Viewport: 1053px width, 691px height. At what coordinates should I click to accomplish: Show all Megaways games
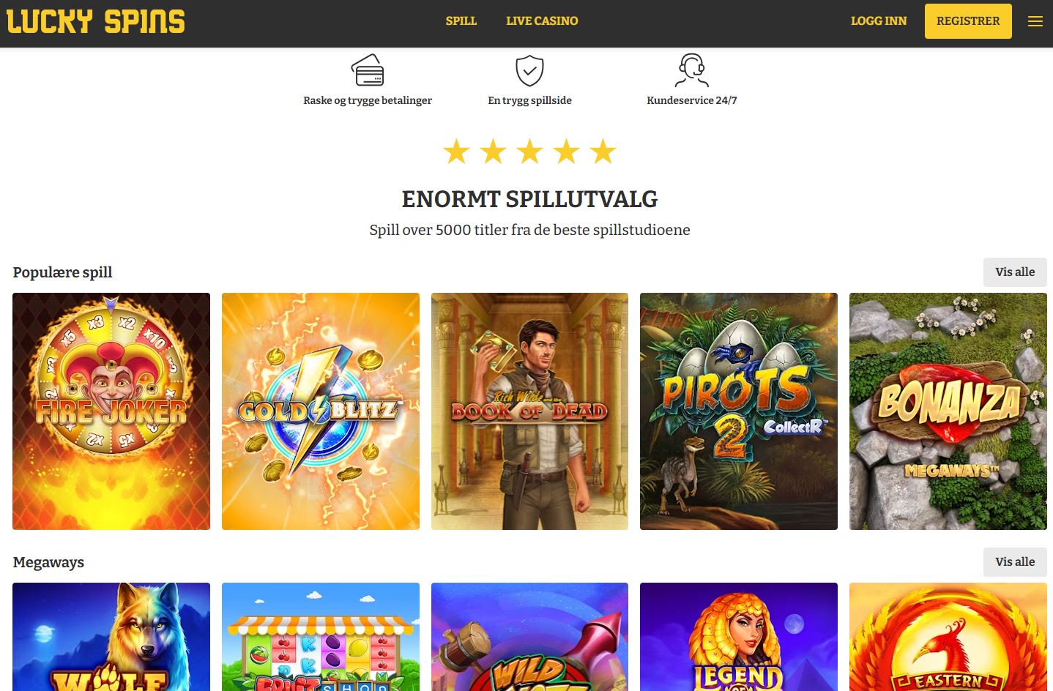click(x=1015, y=562)
